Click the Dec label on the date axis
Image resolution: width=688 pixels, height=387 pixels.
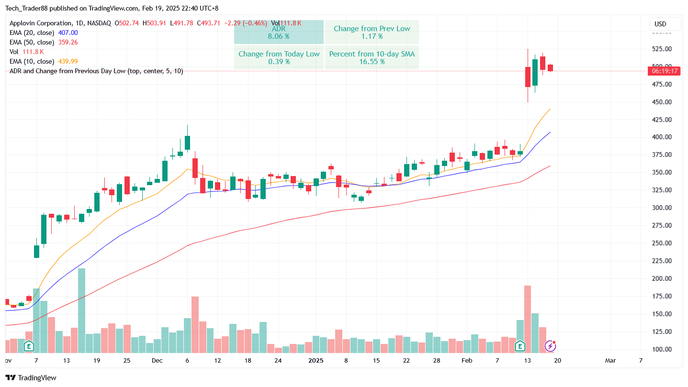point(157,360)
